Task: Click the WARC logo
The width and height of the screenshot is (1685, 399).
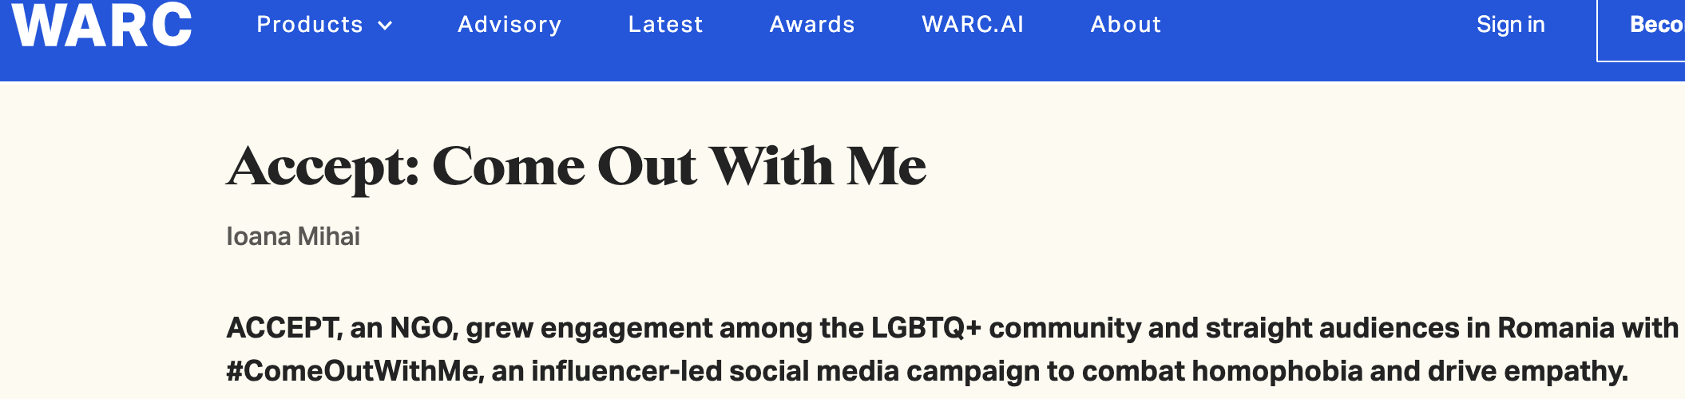Action: click(101, 25)
